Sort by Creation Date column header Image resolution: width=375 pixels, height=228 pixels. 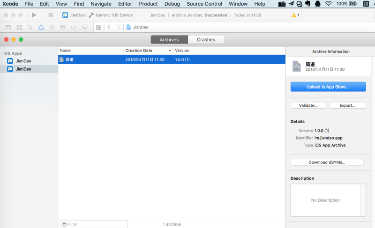149,51
